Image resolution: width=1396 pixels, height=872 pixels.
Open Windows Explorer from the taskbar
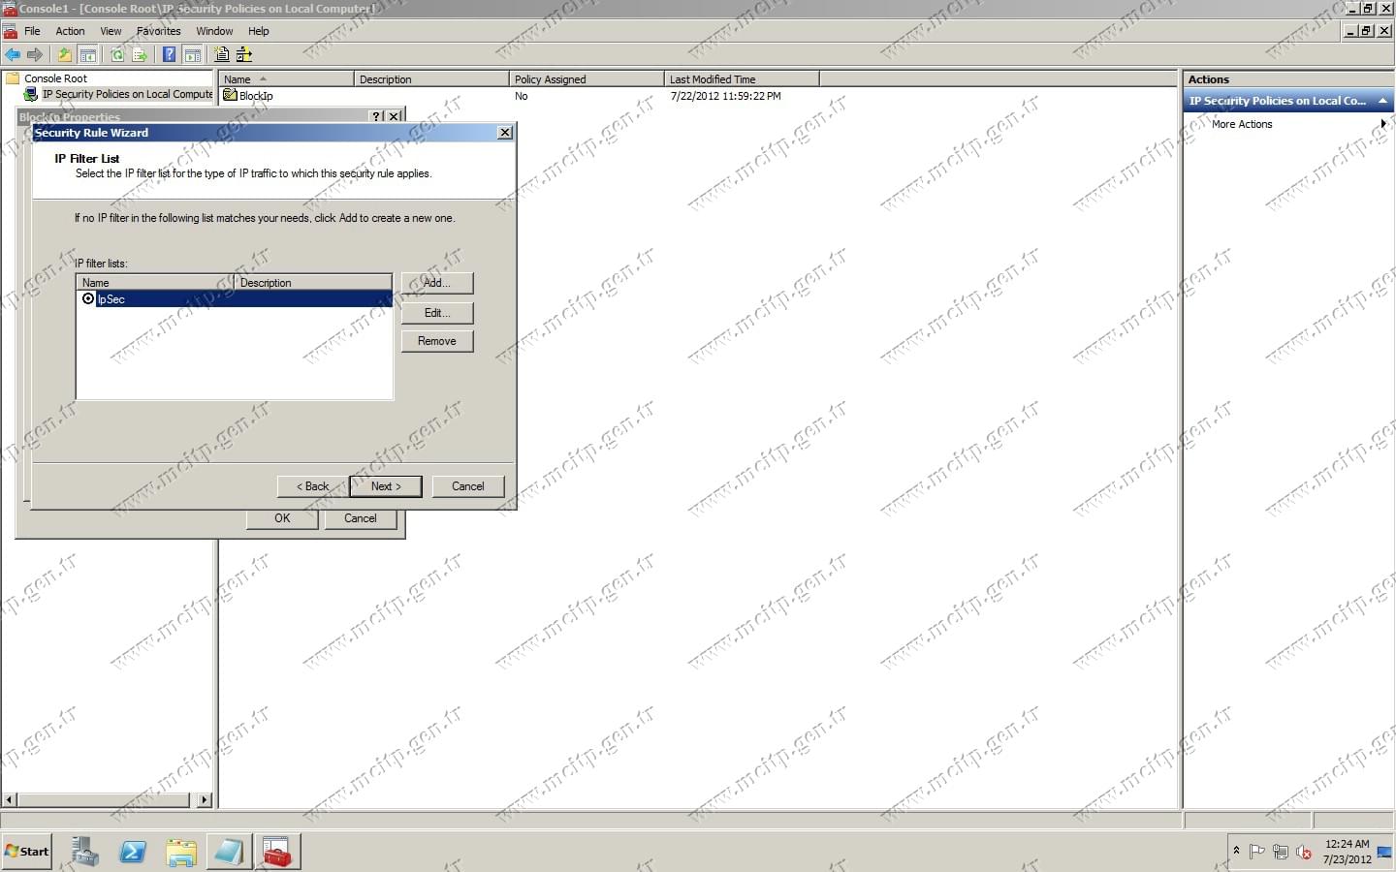pyautogui.click(x=181, y=852)
